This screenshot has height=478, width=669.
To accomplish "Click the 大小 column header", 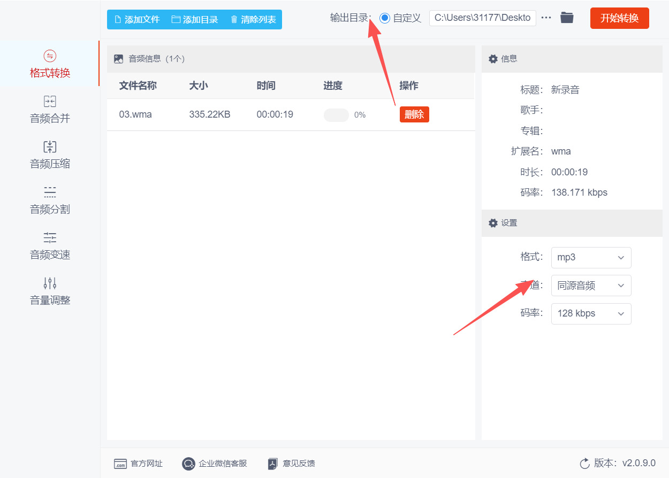I will click(x=199, y=86).
